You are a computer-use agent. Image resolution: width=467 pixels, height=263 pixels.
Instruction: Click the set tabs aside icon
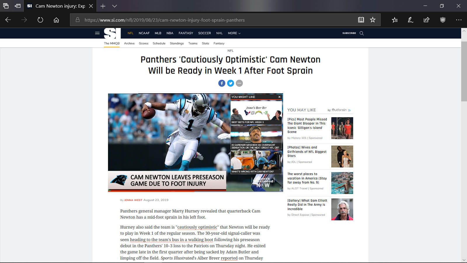[18, 6]
